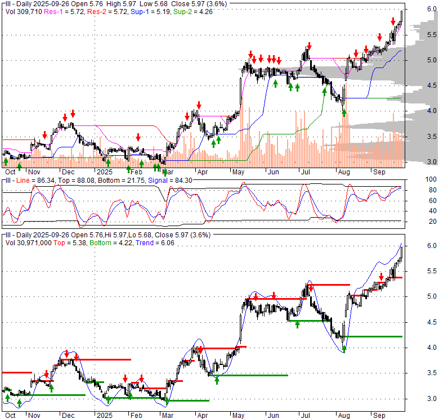Click the '20' oscillator axis label
Screen dimensions: 439x419
[x=433, y=222]
